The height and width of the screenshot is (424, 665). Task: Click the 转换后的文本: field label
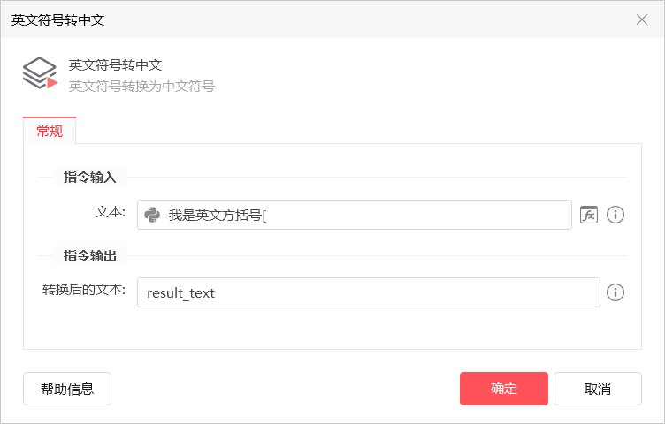pyautogui.click(x=84, y=290)
